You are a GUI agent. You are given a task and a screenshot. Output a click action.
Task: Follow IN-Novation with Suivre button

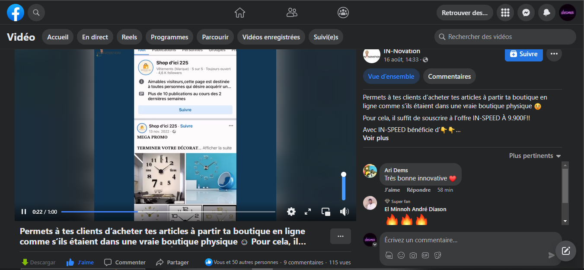tap(523, 54)
